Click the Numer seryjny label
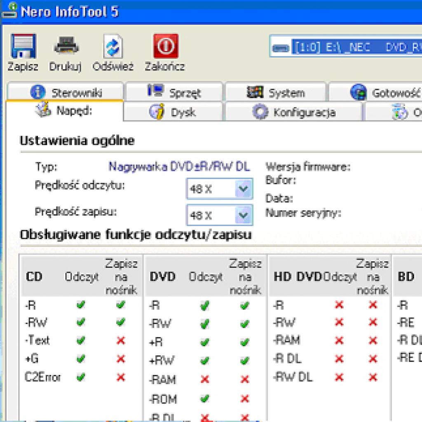This screenshot has width=422, height=422. click(303, 213)
